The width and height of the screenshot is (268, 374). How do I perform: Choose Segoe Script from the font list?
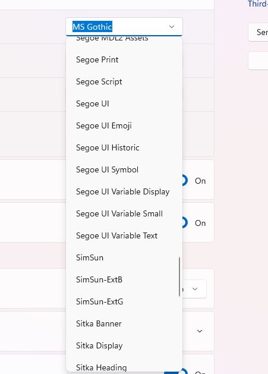124,81
